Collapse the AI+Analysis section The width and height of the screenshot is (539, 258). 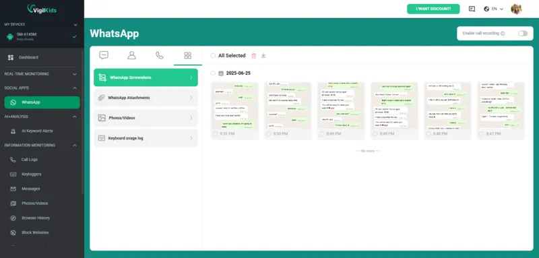pyautogui.click(x=75, y=117)
